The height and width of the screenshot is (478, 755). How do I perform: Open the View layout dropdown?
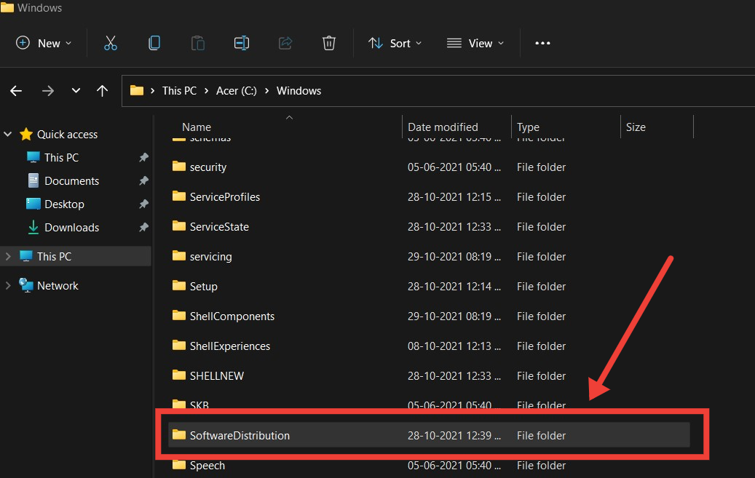click(475, 43)
